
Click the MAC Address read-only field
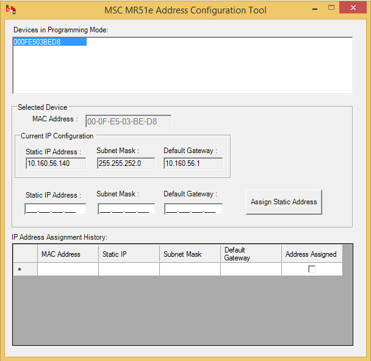tap(128, 121)
